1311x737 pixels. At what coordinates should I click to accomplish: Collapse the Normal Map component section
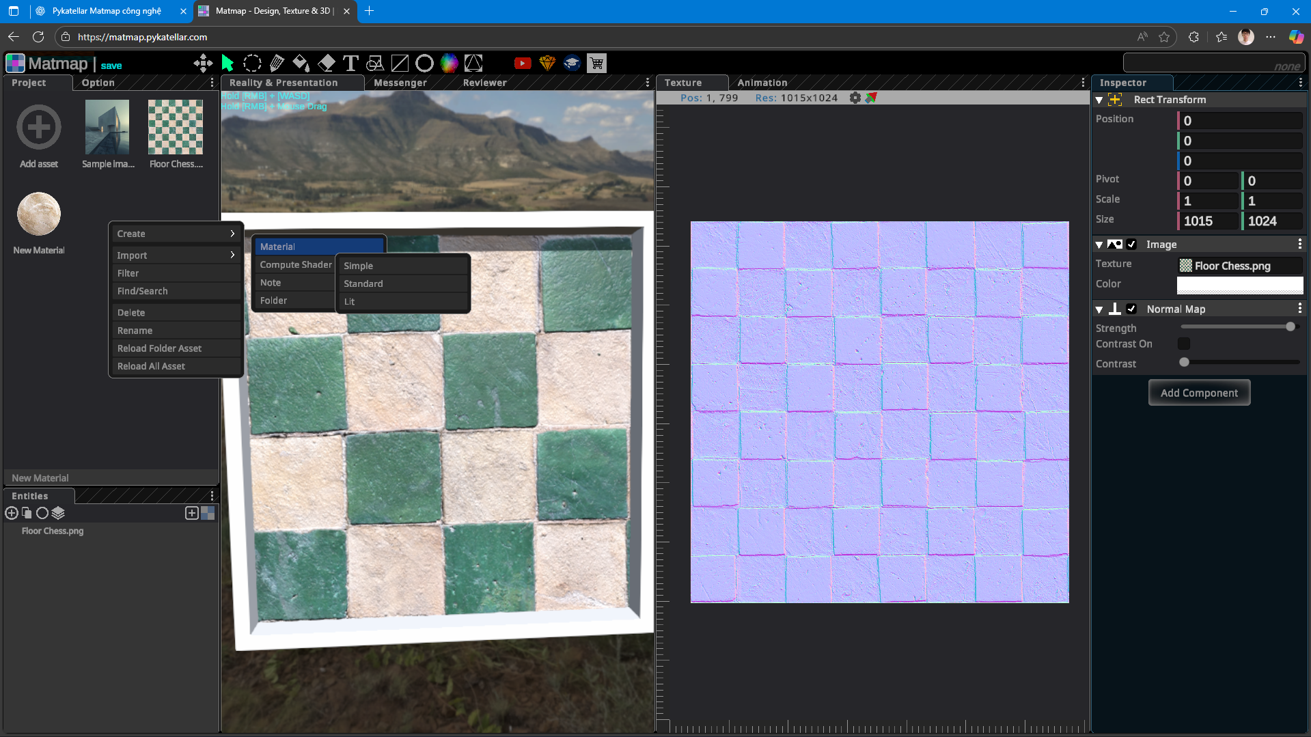pyautogui.click(x=1099, y=309)
